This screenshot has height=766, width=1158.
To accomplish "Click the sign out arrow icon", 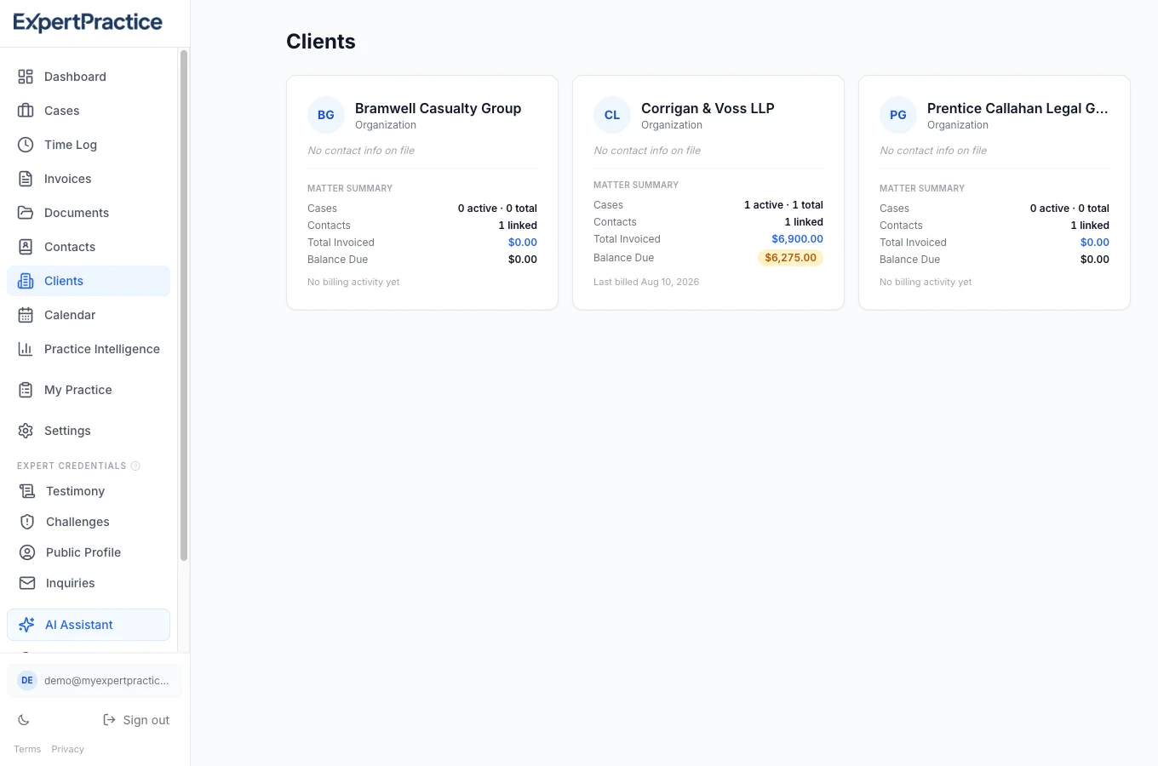I will click(x=109, y=720).
